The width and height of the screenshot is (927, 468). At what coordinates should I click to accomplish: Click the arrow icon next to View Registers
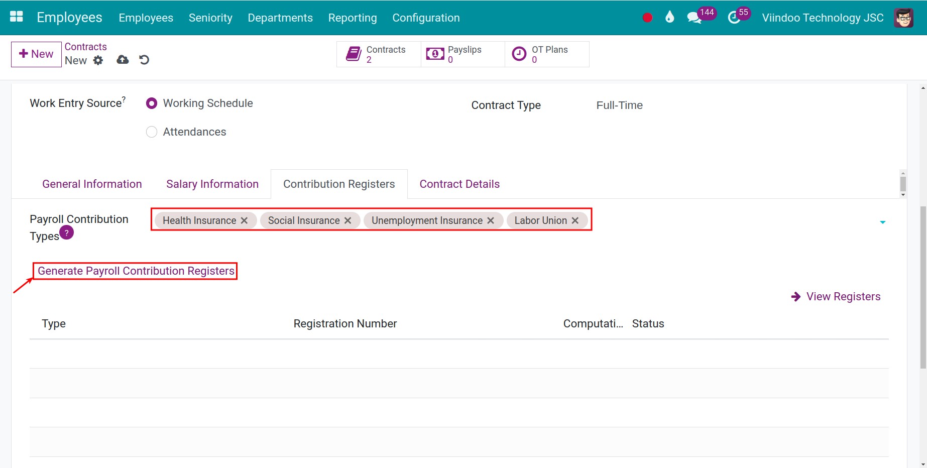pos(796,297)
